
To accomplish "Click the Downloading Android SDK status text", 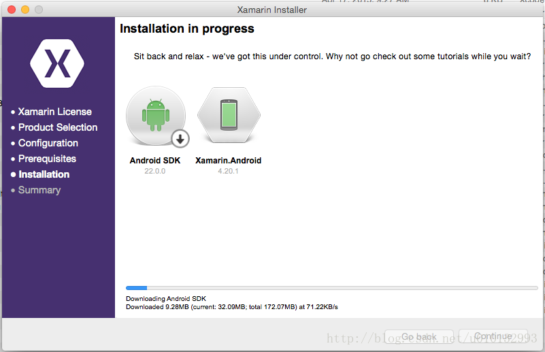I will click(x=166, y=299).
